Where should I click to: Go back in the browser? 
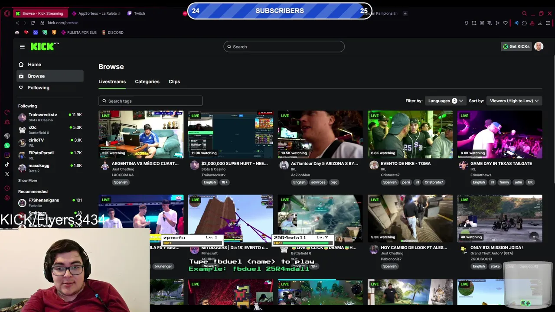pos(17,23)
